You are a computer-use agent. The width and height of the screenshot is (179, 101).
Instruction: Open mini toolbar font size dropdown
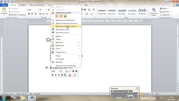click(x=64, y=71)
